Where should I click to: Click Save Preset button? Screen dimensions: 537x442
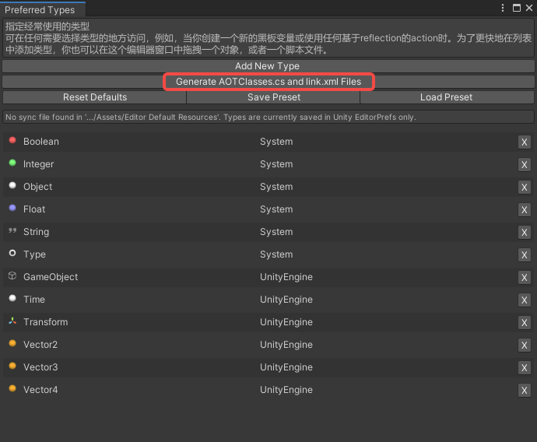click(x=273, y=97)
